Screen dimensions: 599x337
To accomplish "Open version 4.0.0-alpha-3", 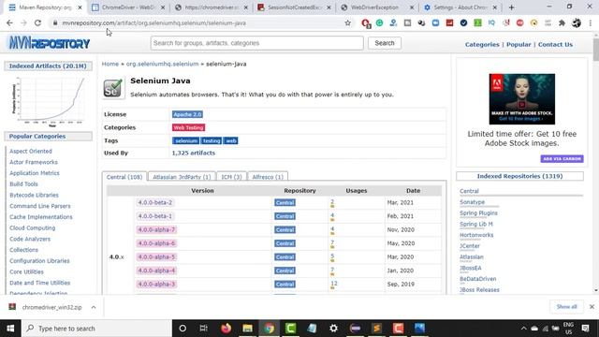I will click(156, 284).
